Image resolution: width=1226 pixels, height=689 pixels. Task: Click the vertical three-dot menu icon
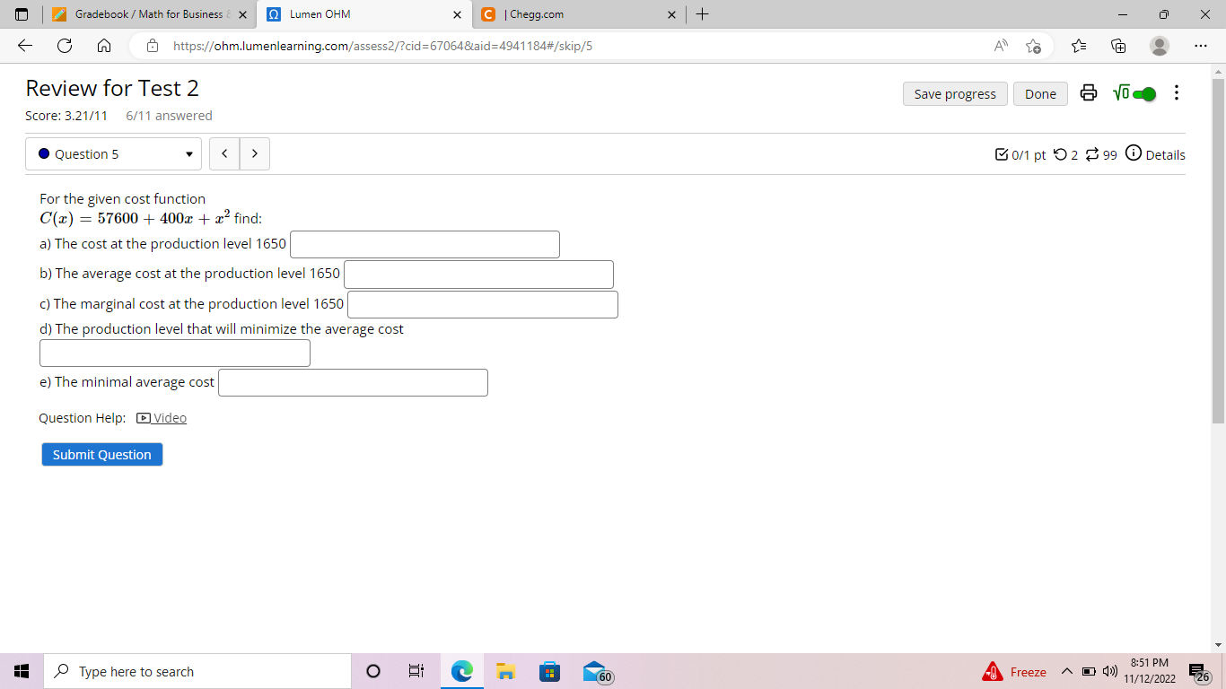[1177, 93]
